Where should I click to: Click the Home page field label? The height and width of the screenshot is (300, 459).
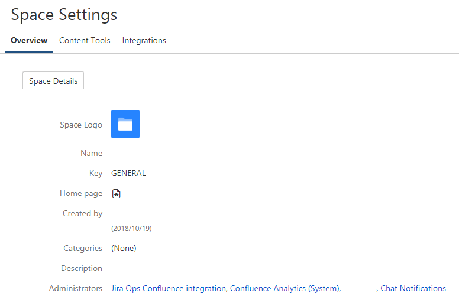click(81, 194)
